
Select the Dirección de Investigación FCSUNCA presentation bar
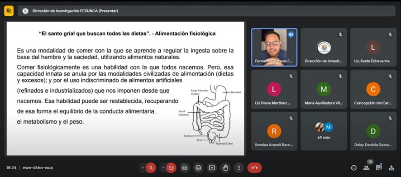click(207, 11)
